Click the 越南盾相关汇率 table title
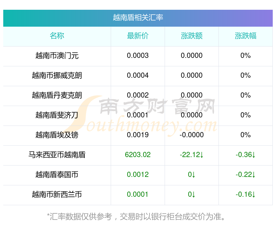This screenshot has height=227, width=276. pos(138,18)
